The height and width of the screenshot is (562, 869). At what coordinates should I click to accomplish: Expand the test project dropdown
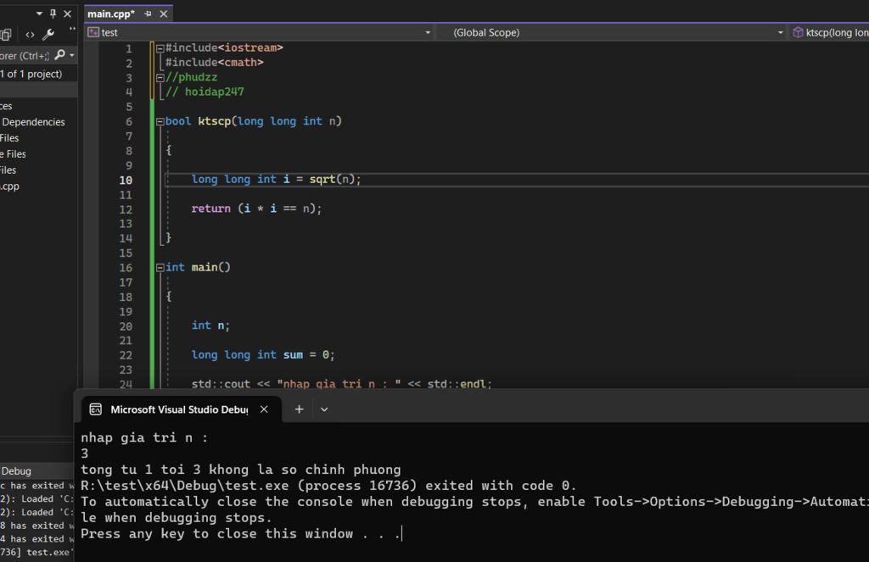428,33
